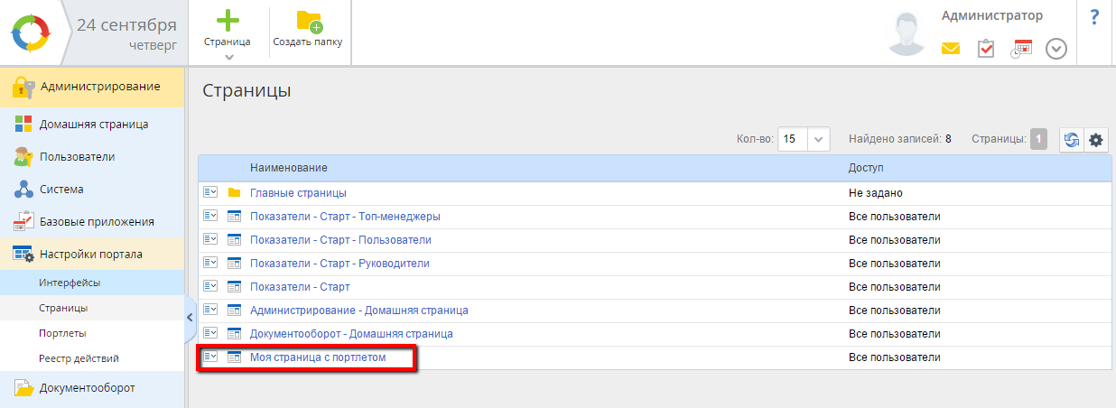Expand the user menu round arrow
The height and width of the screenshot is (408, 1116).
coord(1056,49)
